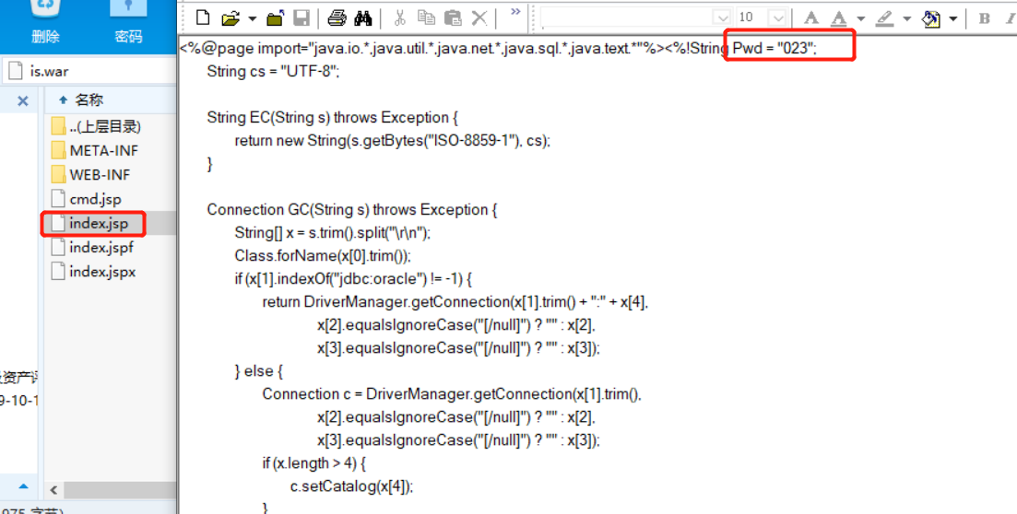The image size is (1017, 514).
Task: Apply highlight with the marker pen icon
Action: pos(884,18)
